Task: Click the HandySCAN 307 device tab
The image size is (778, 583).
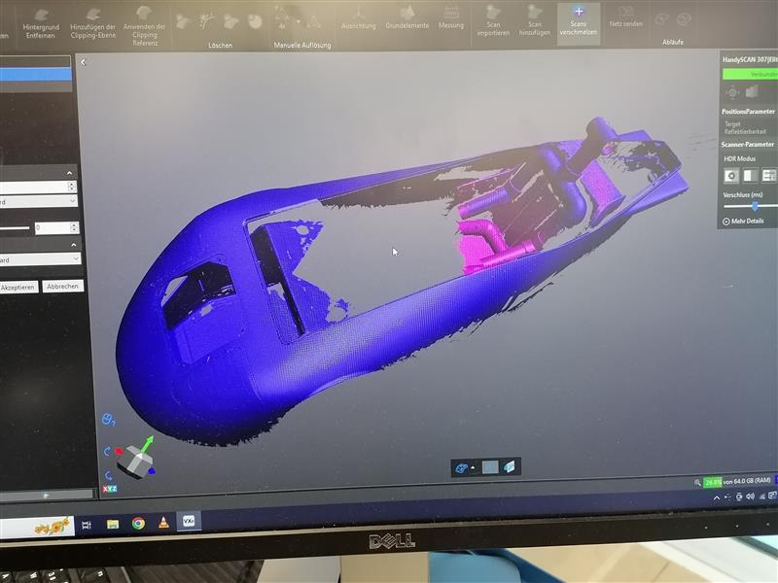Action: 747,60
